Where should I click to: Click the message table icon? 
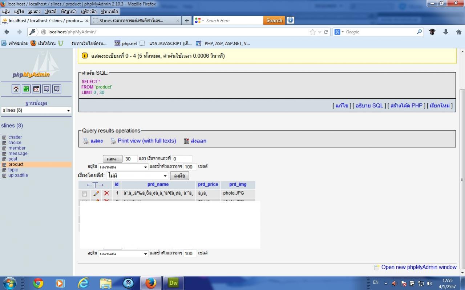coord(4,154)
